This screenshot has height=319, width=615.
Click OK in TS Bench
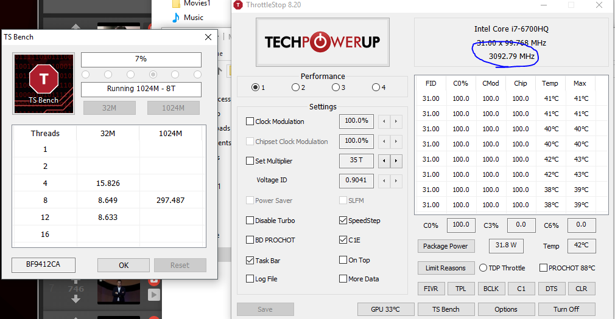pos(124,266)
